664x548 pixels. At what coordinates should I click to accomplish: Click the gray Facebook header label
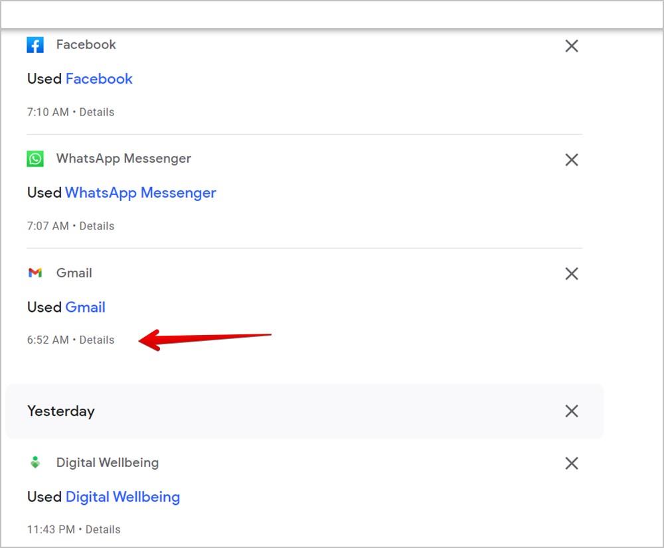tap(86, 44)
